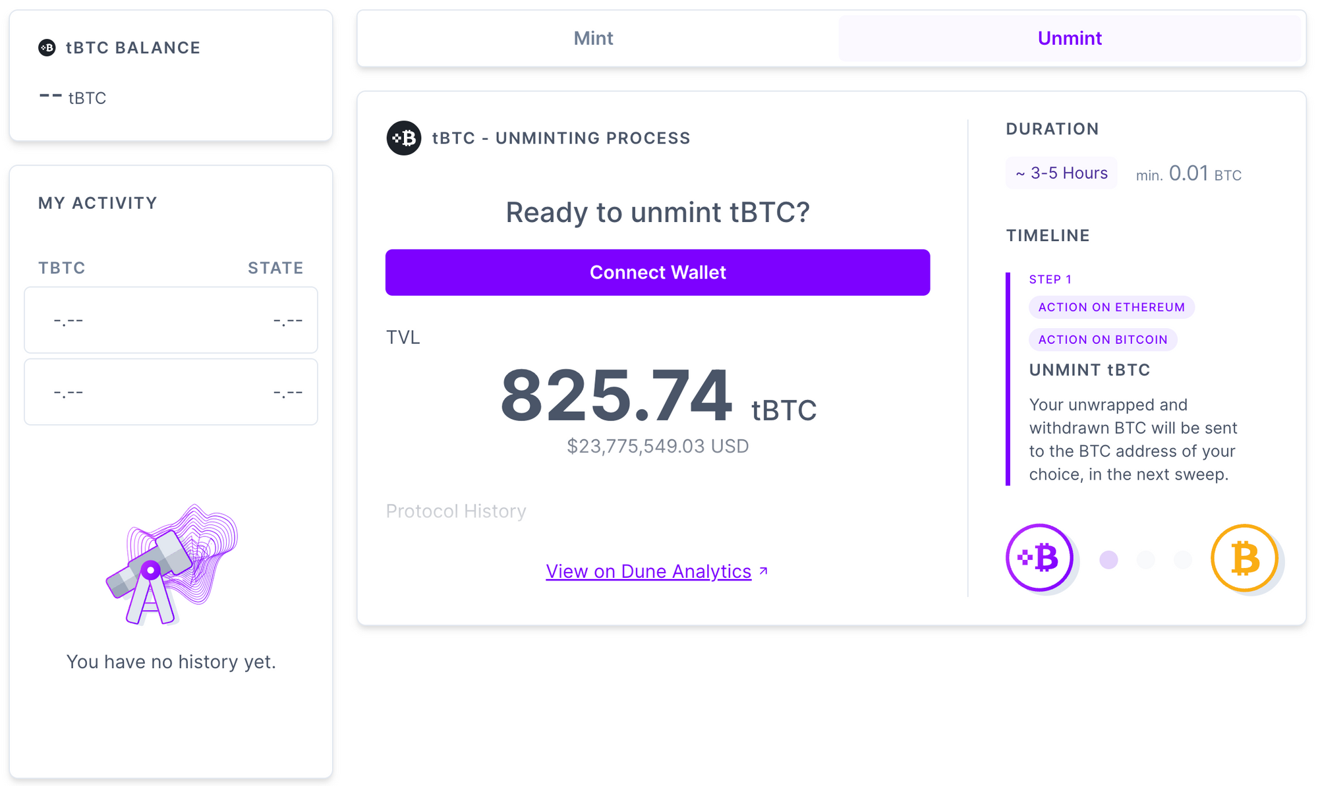
Task: Click the Step 1 timeline marker
Action: 1050,279
